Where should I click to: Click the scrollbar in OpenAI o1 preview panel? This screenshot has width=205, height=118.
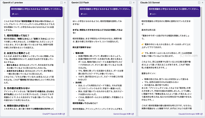coord(64,35)
